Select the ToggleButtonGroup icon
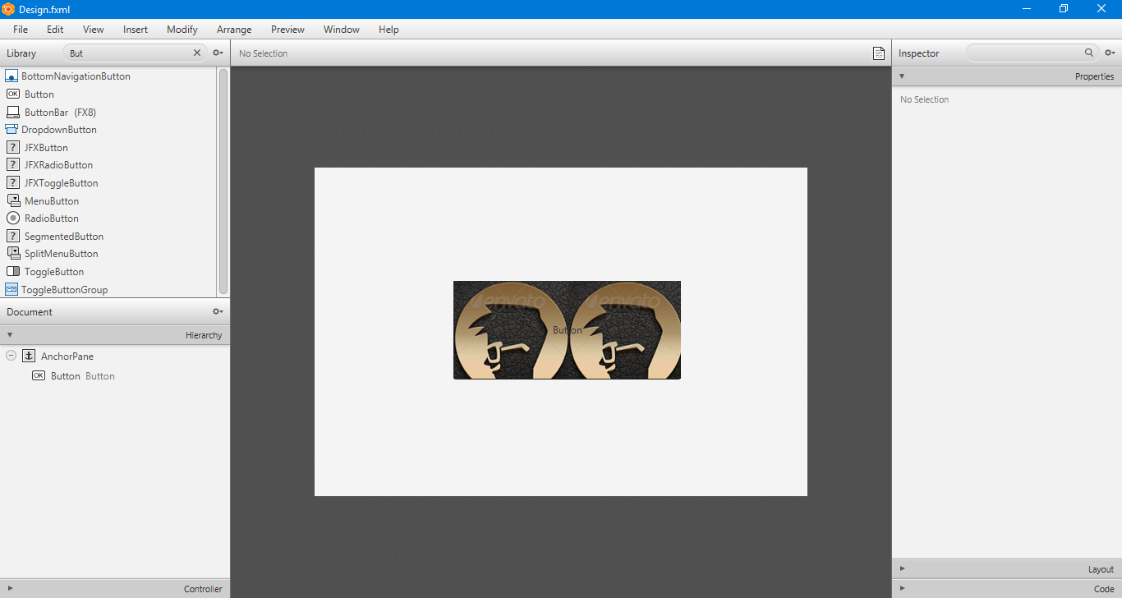This screenshot has width=1122, height=598. pyautogui.click(x=11, y=289)
